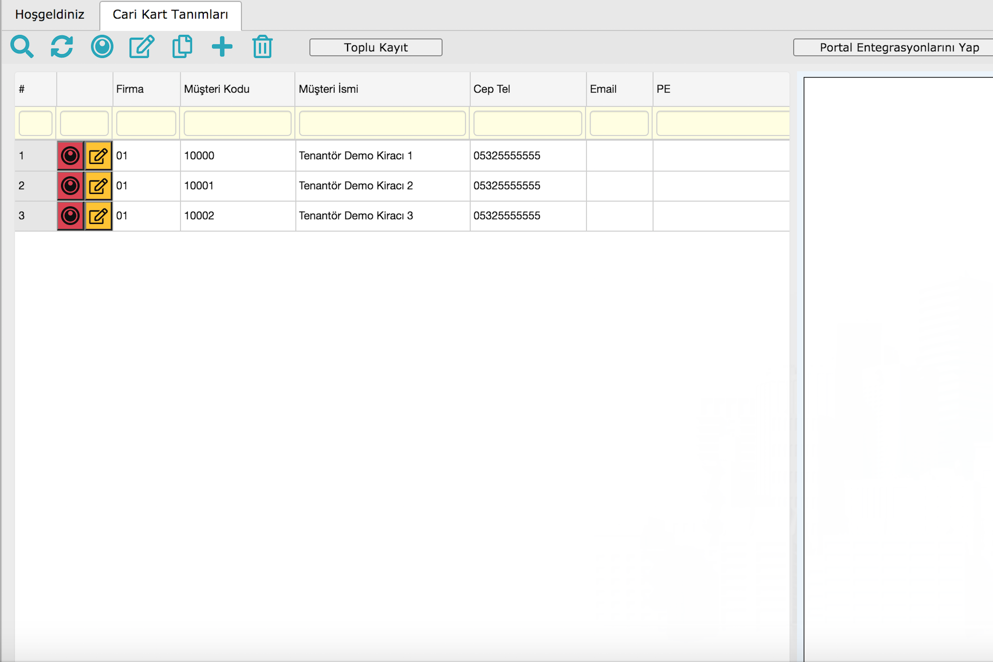The height and width of the screenshot is (662, 993).
Task: Click the plus icon to add record
Action: pyautogui.click(x=222, y=47)
